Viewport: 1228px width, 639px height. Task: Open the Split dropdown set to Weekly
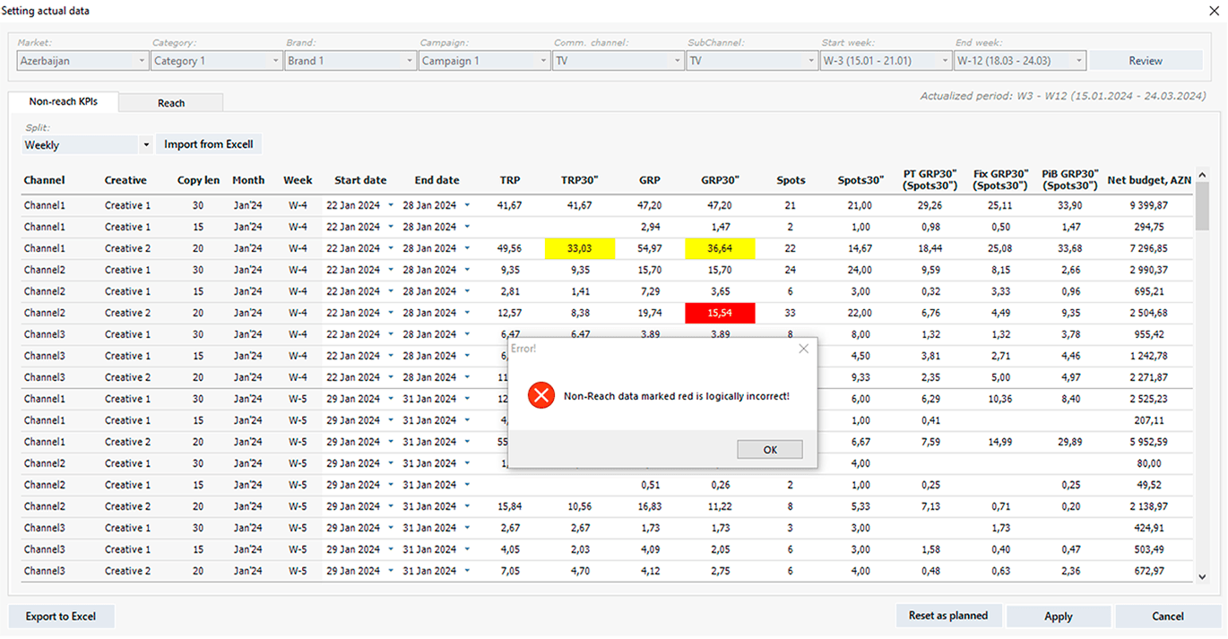87,144
